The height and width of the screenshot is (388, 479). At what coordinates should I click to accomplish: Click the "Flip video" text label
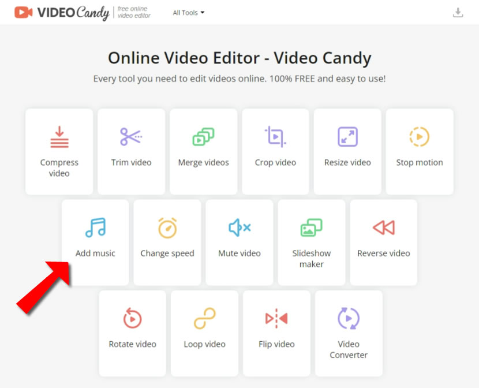pos(277,344)
